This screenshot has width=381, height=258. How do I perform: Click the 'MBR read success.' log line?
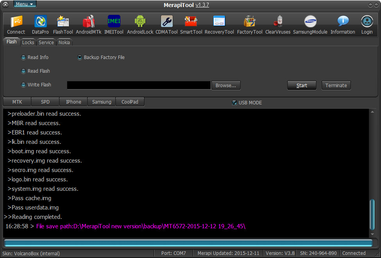tap(34, 123)
